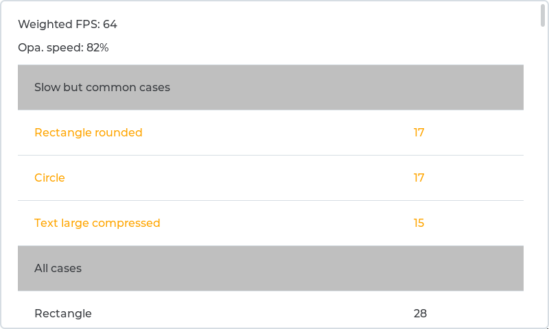
Task: Click the Opa. speed: 82% label
Action: click(x=62, y=48)
